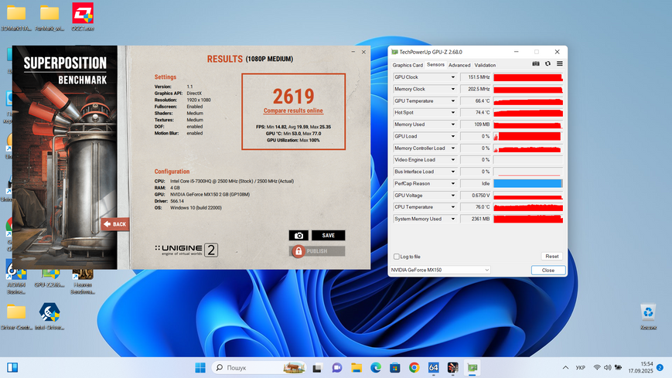This screenshot has width=672, height=378.
Task: Select the Sensors tab in GPU-Z
Action: 435,65
